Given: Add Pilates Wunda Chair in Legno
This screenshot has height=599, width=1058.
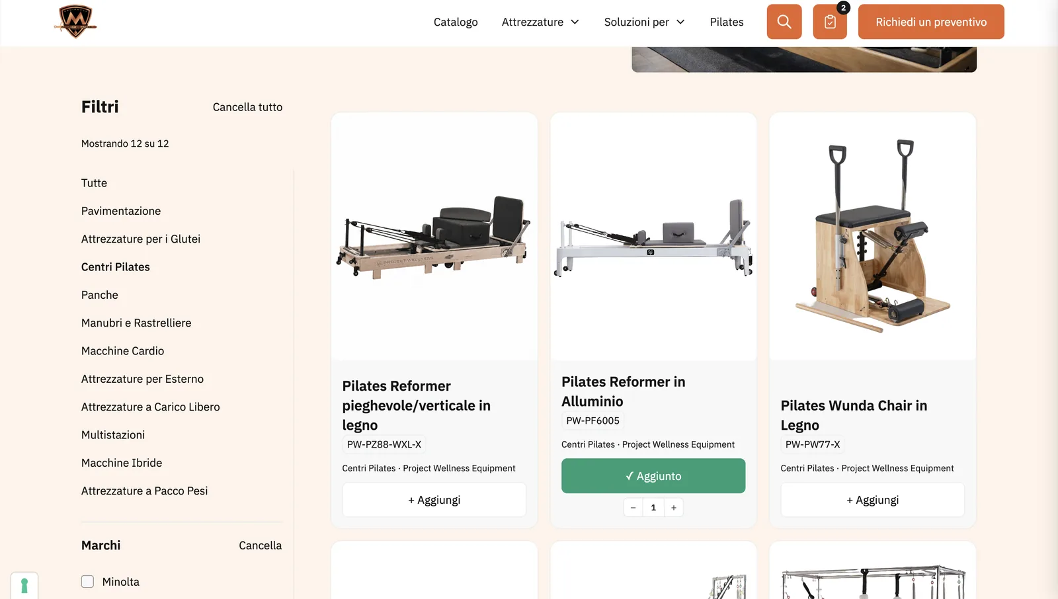Looking at the screenshot, I should pos(873,500).
